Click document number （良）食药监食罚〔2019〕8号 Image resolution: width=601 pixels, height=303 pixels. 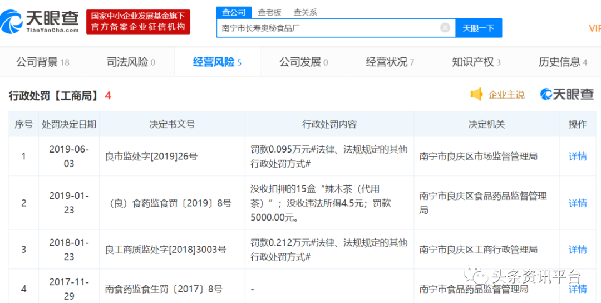point(168,203)
